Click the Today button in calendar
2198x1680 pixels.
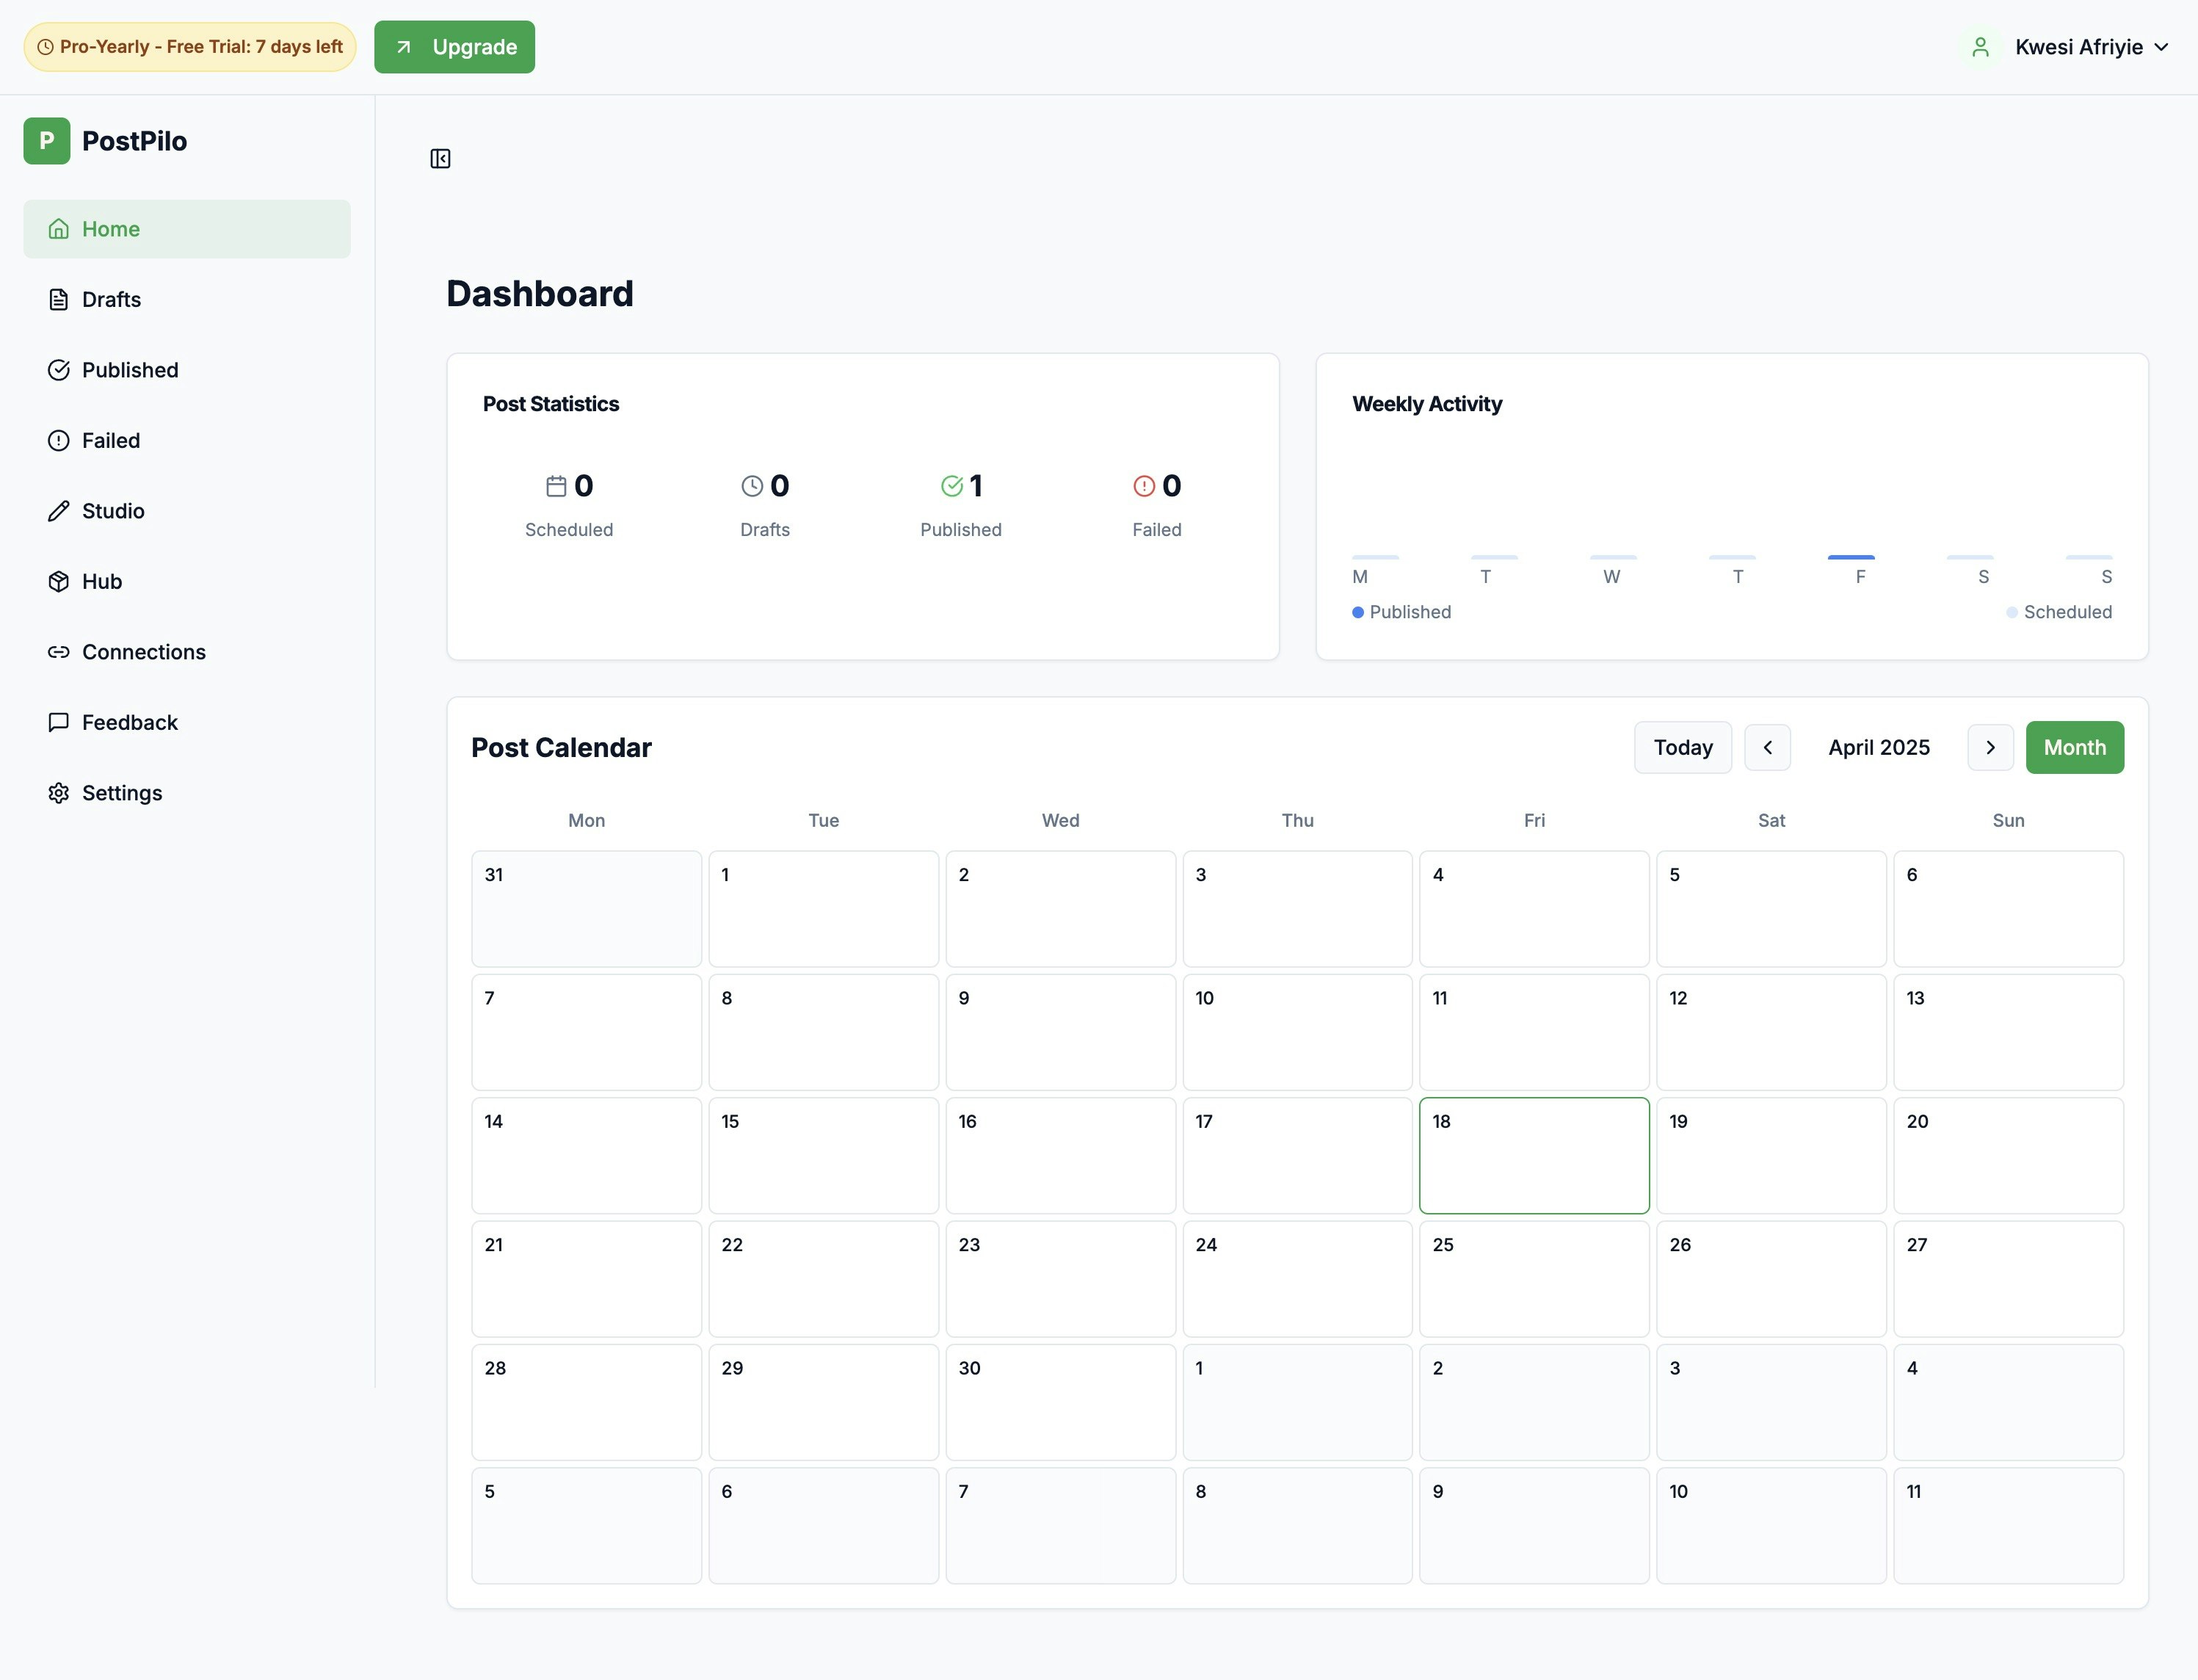[x=1682, y=747]
